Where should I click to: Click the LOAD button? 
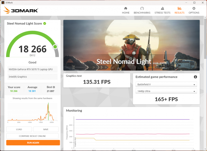[19, 129]
